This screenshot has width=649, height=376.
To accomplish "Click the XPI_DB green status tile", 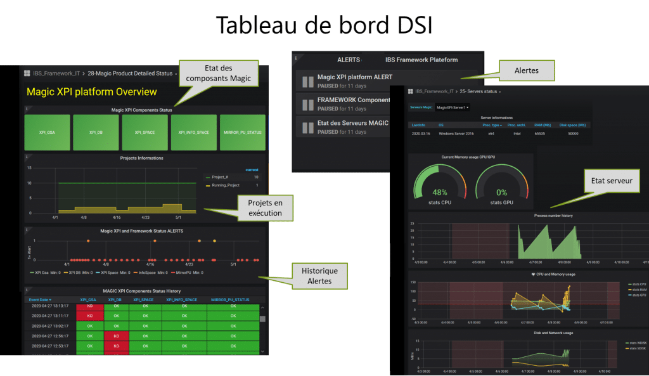I will tap(96, 133).
